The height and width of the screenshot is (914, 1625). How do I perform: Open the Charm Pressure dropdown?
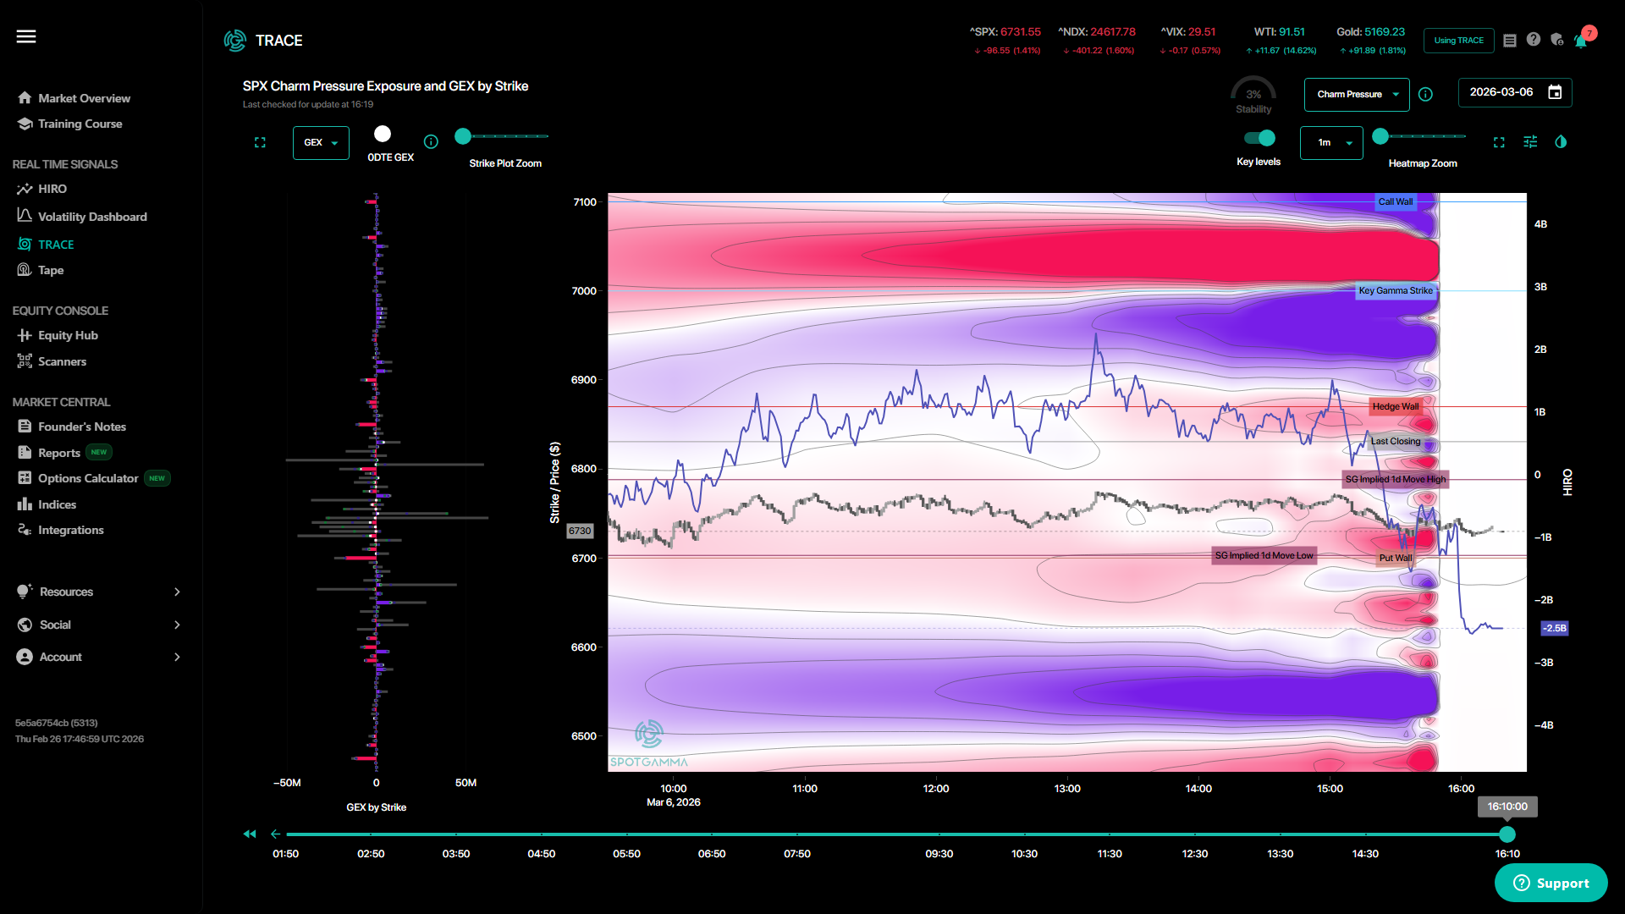[1357, 95]
